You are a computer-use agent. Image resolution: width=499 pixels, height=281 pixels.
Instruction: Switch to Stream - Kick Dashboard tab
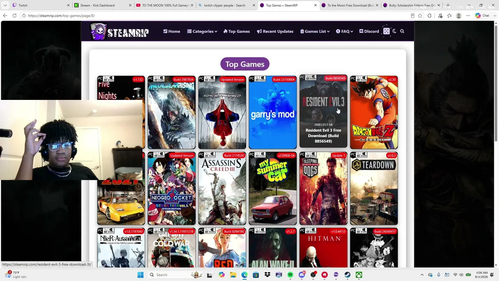pyautogui.click(x=102, y=5)
